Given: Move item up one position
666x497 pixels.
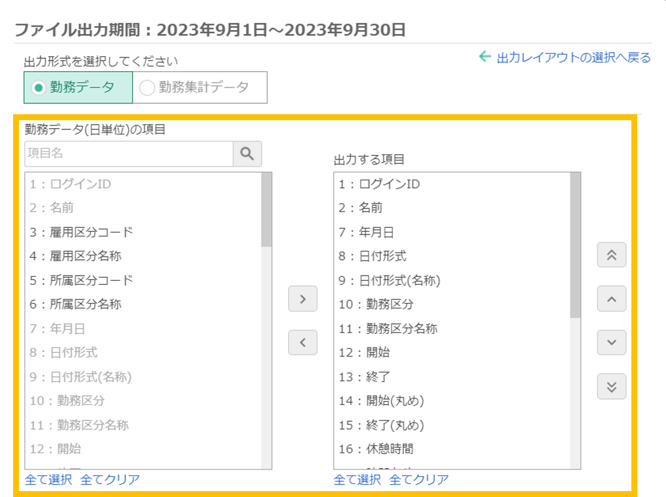Looking at the screenshot, I should pos(611,299).
